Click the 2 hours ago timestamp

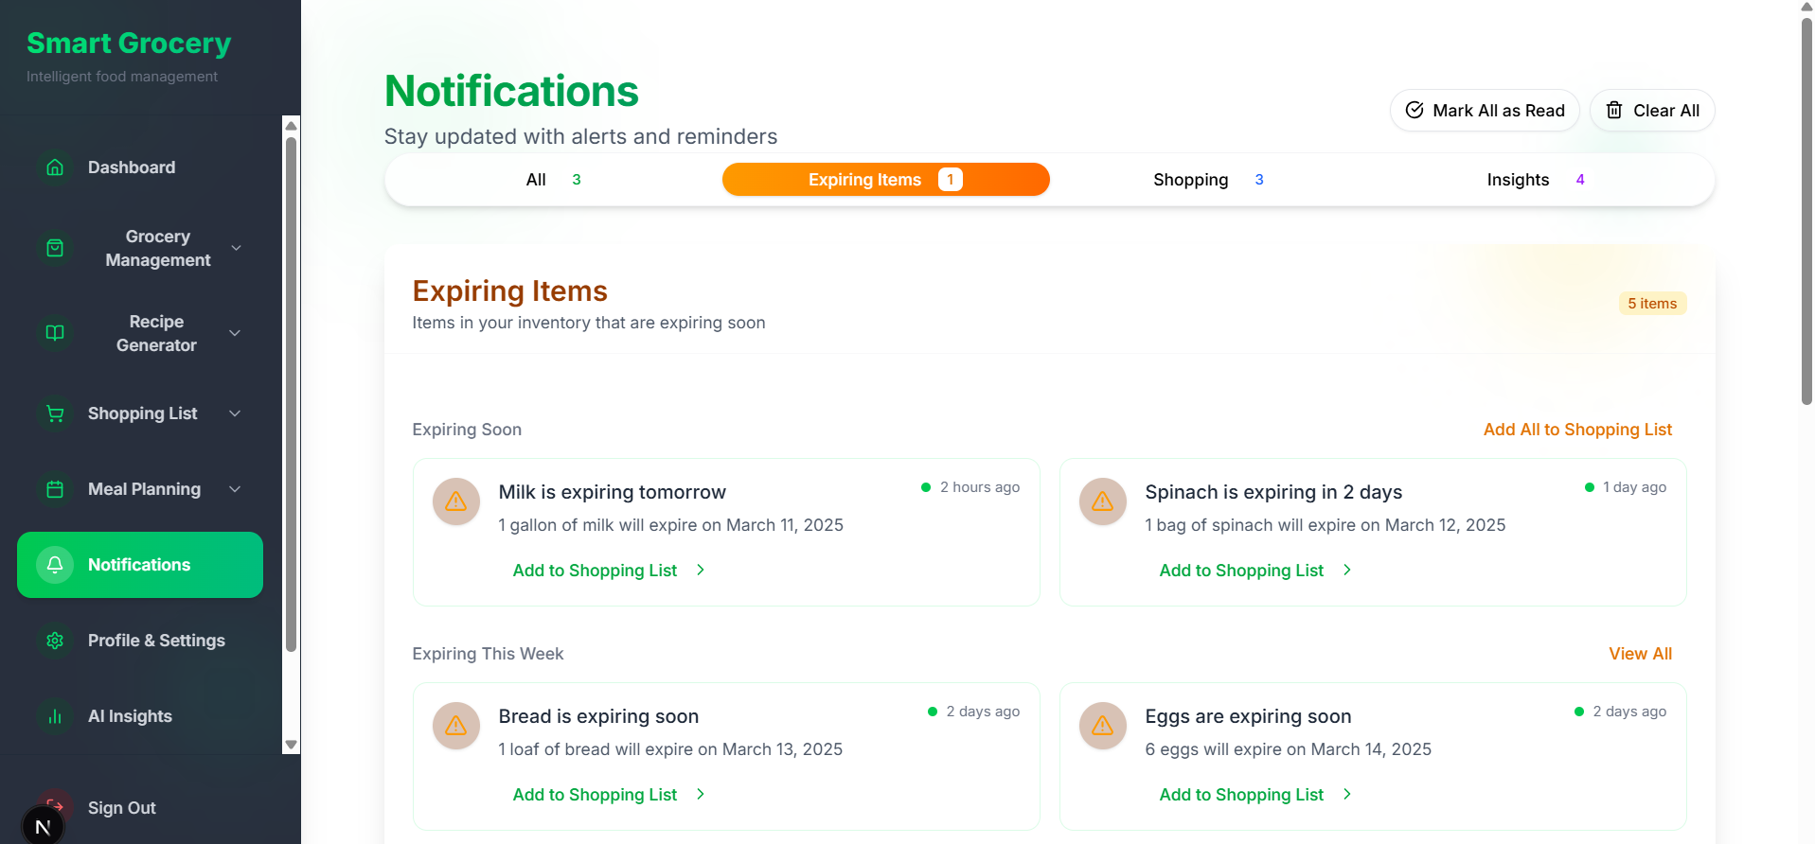(x=979, y=487)
